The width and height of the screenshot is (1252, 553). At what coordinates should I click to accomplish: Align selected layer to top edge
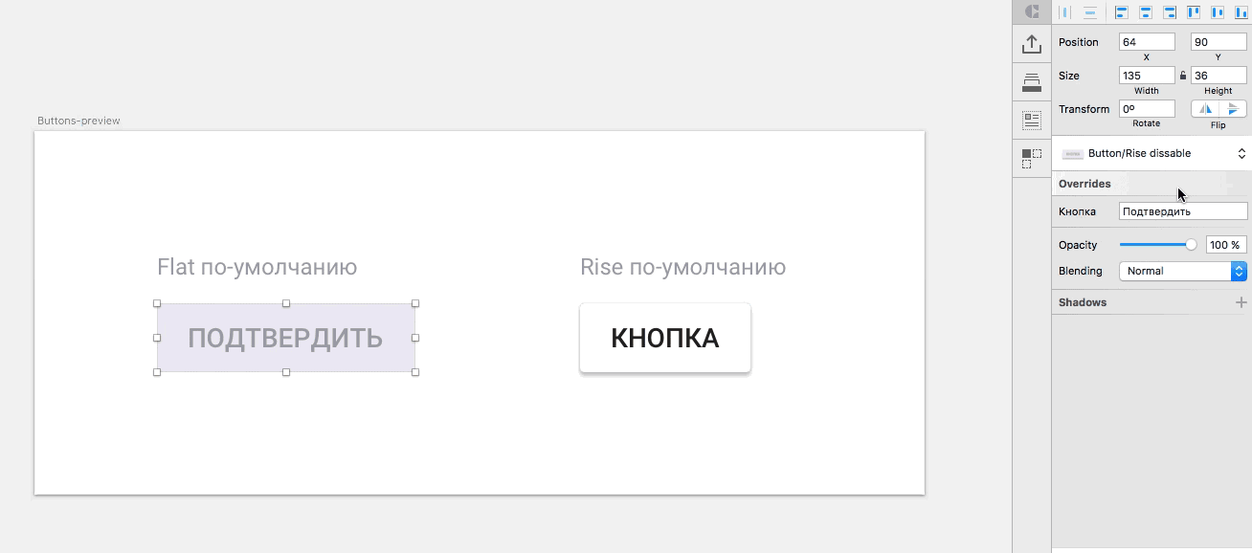(1194, 12)
